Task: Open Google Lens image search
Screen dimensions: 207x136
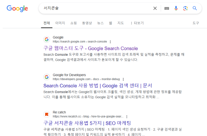Action: (x=185, y=8)
